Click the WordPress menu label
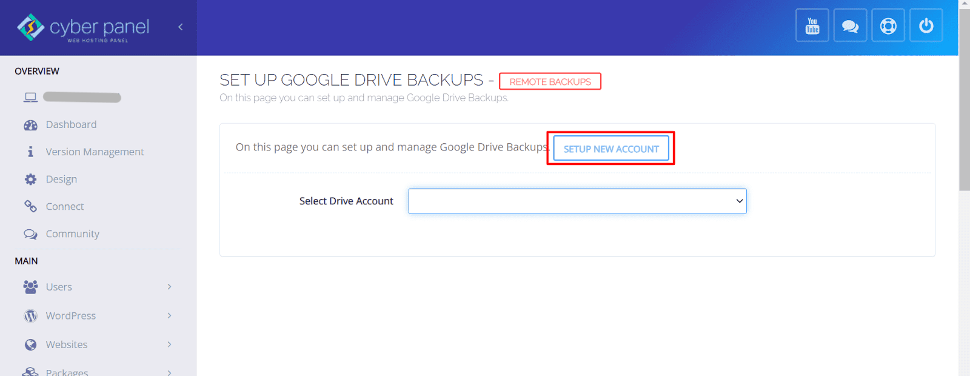Viewport: 970px width, 376px height. (70, 315)
